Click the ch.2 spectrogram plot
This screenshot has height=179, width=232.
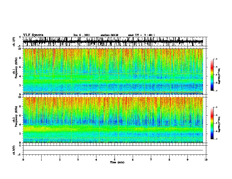click(113, 120)
